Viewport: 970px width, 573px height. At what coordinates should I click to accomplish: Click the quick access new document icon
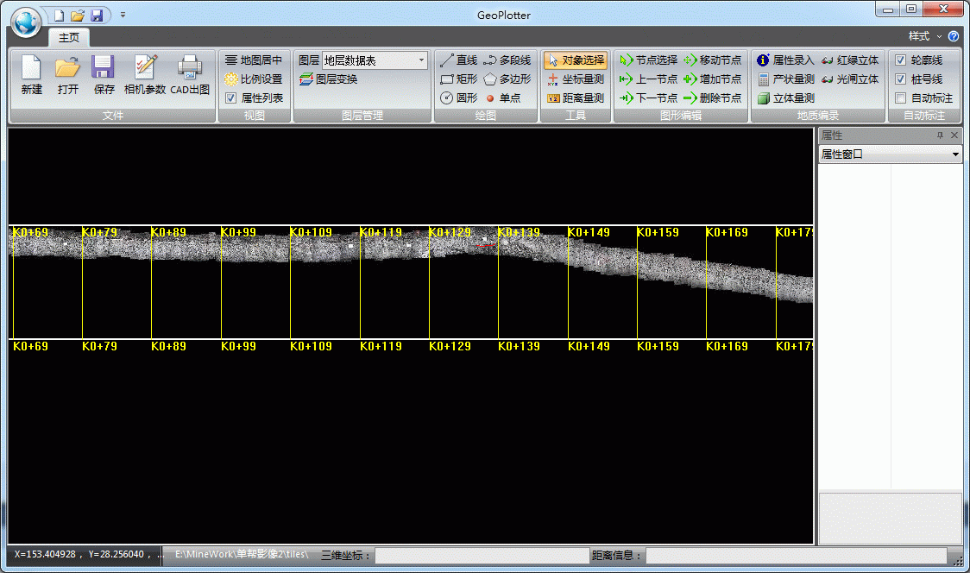[59, 16]
